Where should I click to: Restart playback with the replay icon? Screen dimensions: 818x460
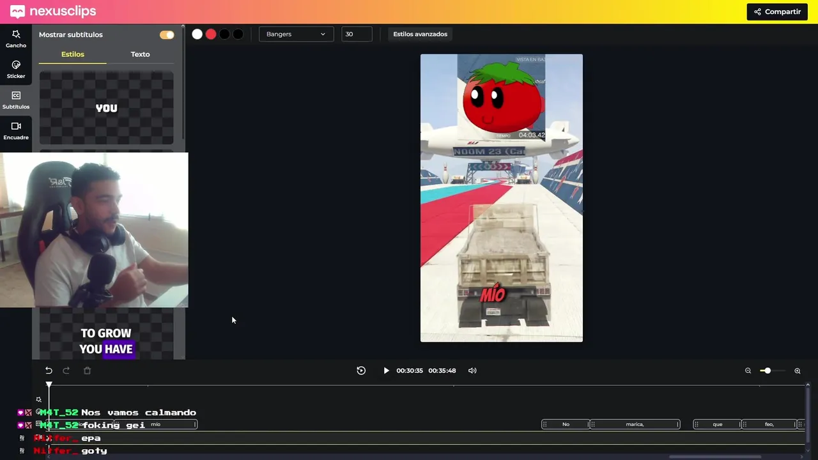pyautogui.click(x=361, y=371)
